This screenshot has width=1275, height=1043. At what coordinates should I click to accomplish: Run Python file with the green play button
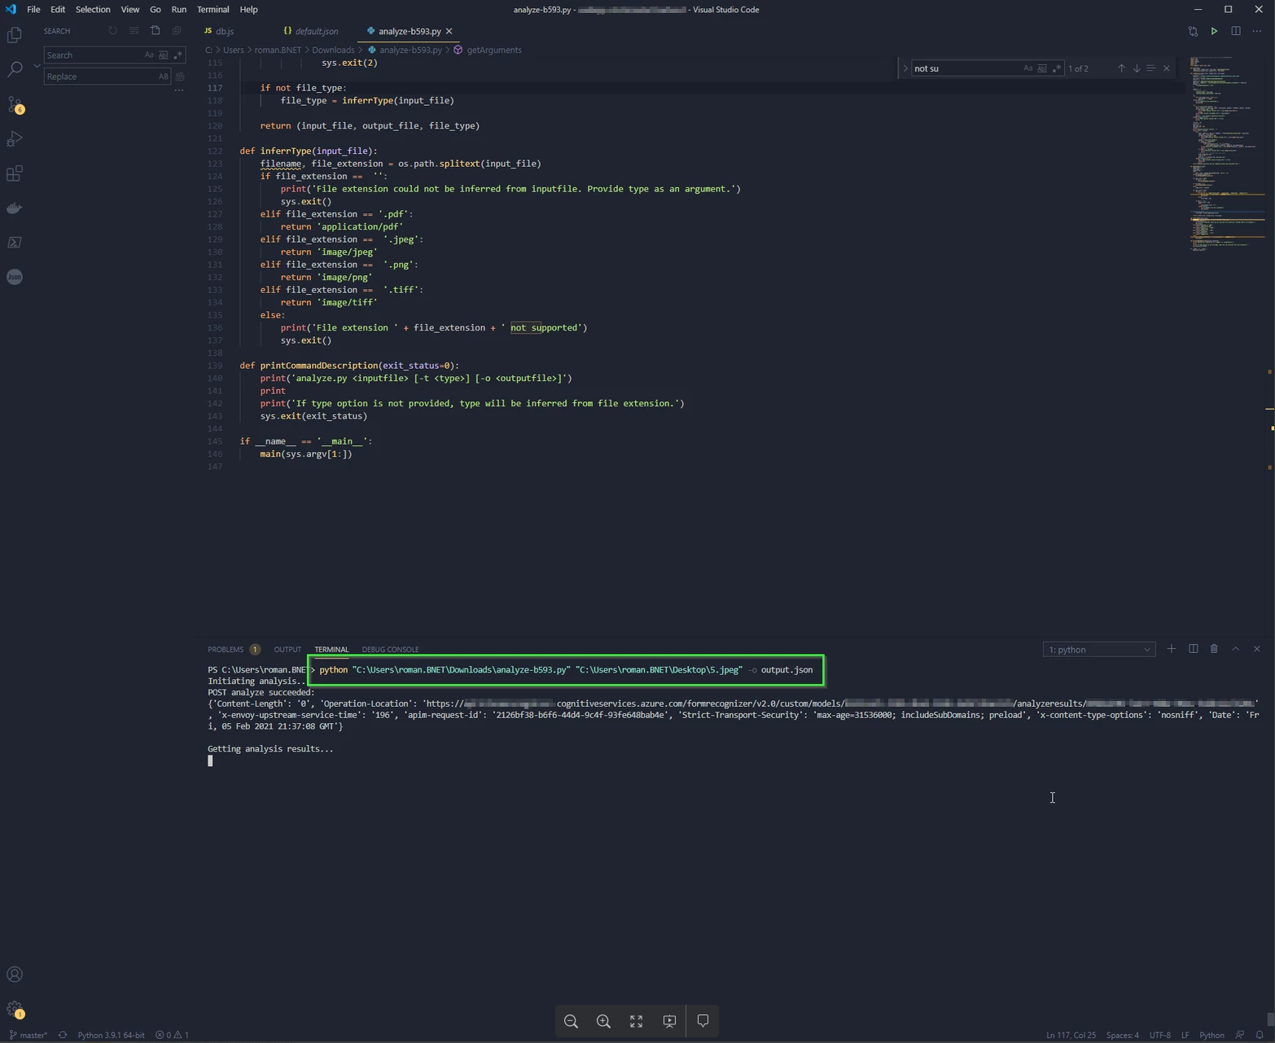[1214, 31]
